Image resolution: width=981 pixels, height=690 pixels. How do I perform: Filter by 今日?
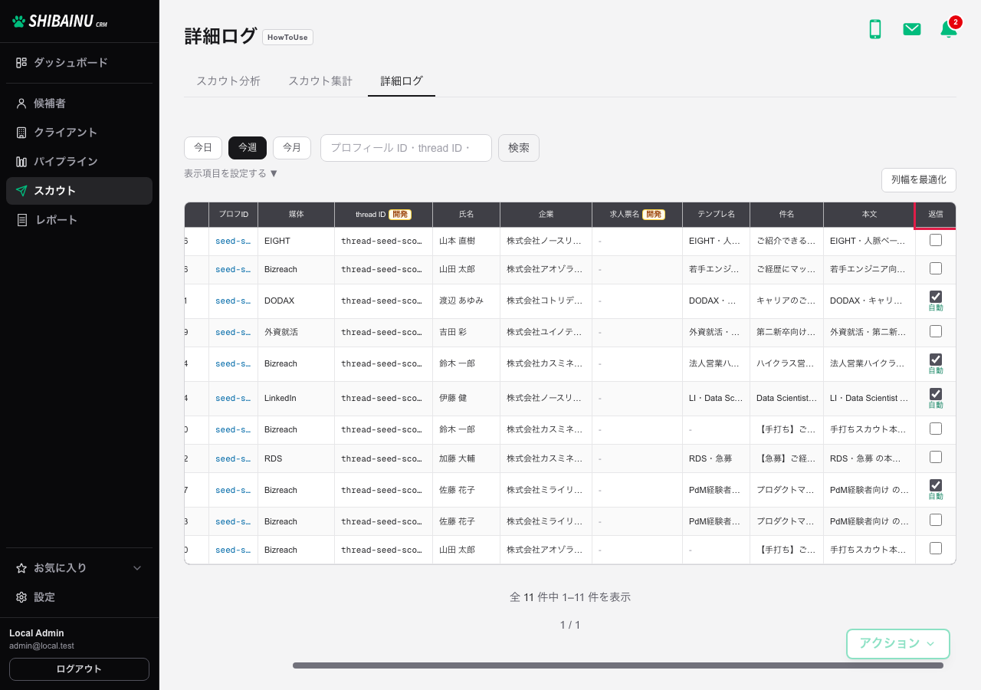point(203,148)
